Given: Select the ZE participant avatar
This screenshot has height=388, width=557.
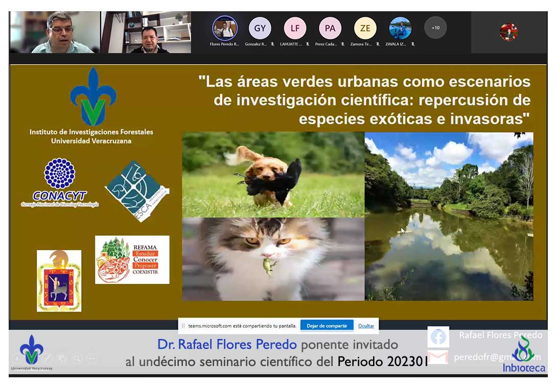Looking at the screenshot, I should pos(365,28).
